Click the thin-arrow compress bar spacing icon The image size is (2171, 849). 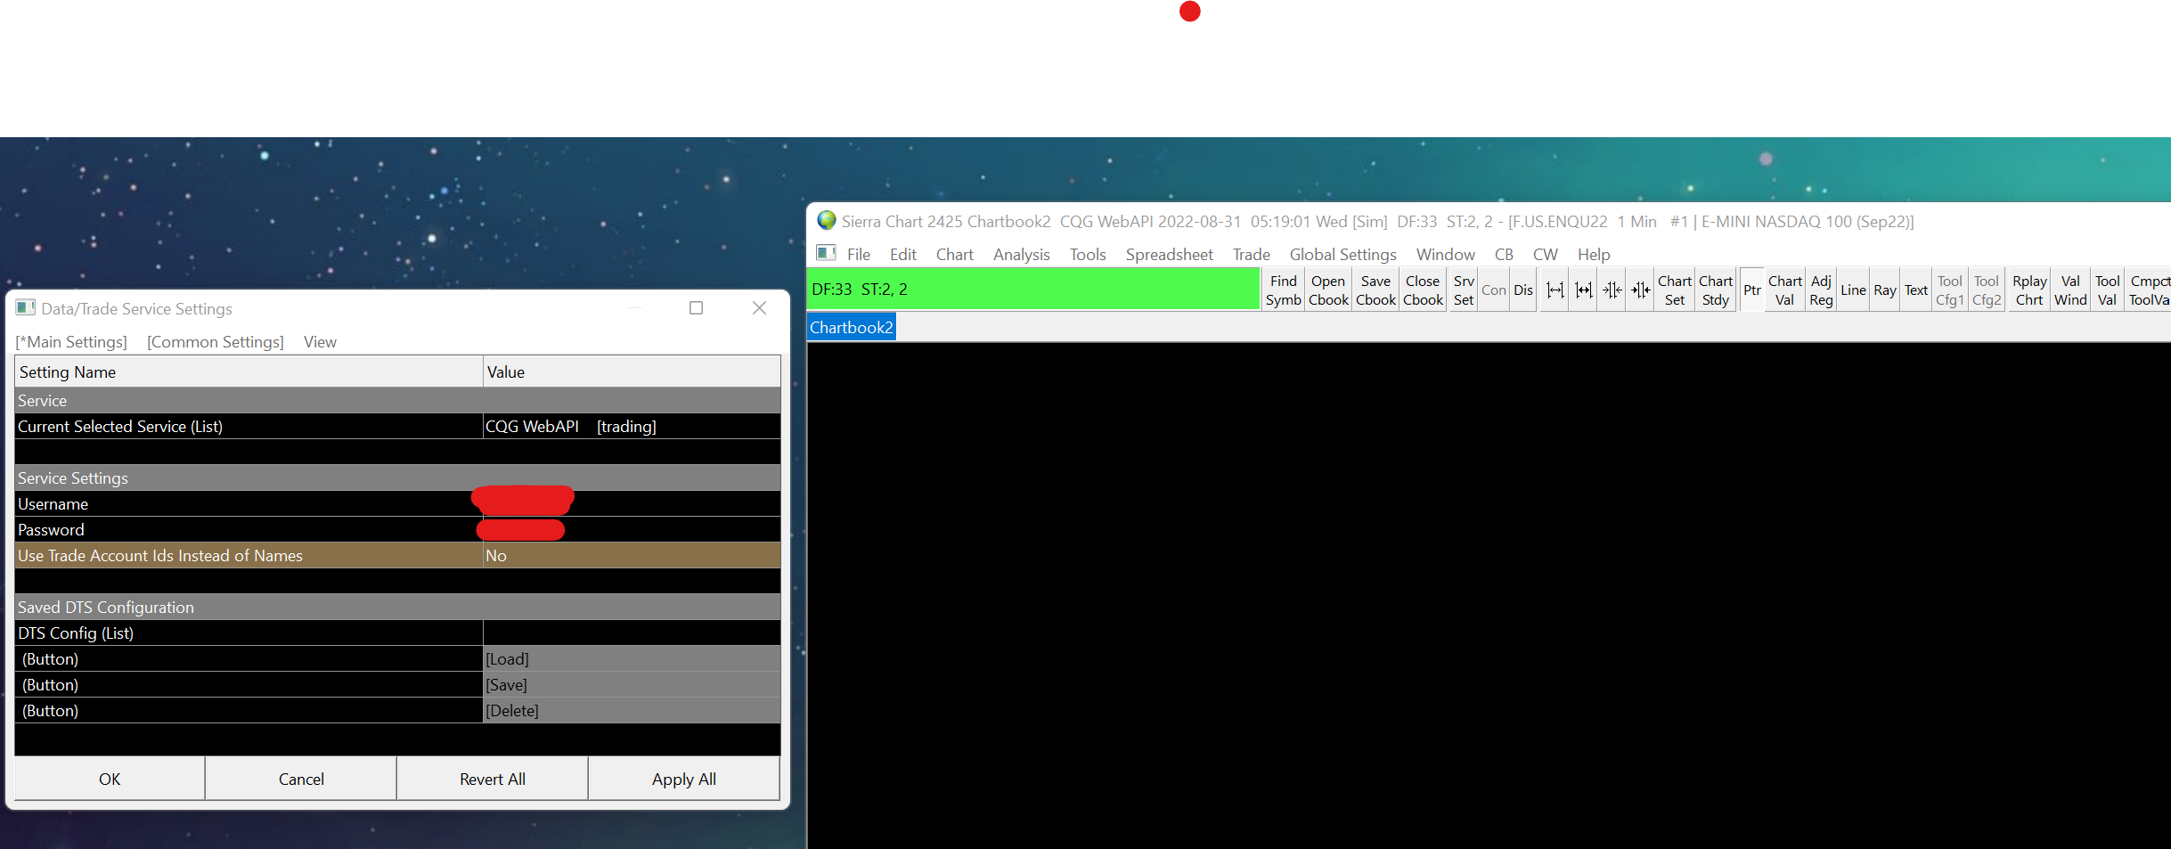point(1612,290)
